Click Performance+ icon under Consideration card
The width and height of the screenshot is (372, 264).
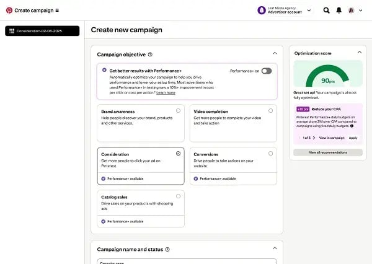tap(103, 178)
